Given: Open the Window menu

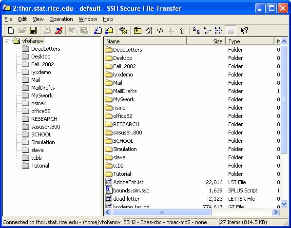Looking at the screenshot, I should point(88,19).
